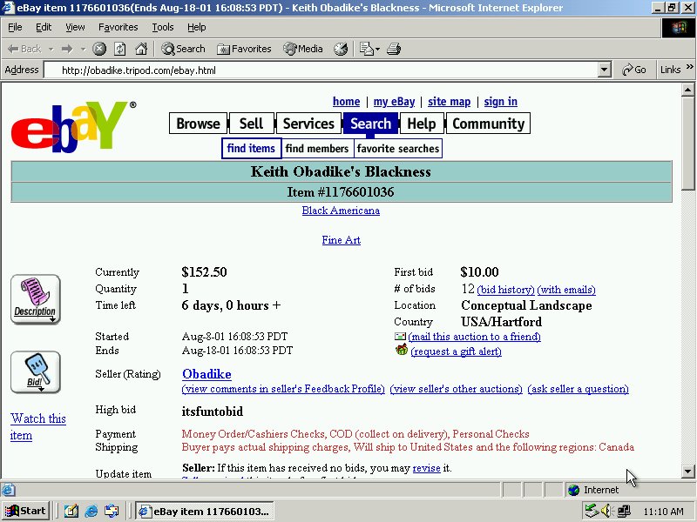
Task: Open the View menu
Action: [75, 27]
